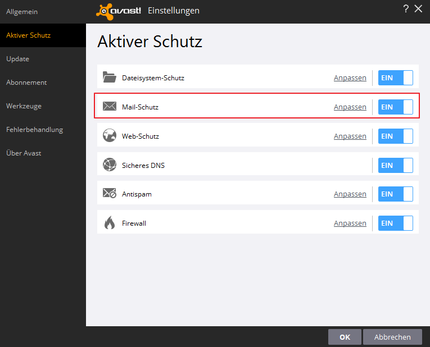This screenshot has height=347, width=430.
Task: Open the Fehlerbehandlung section
Action: [43, 130]
